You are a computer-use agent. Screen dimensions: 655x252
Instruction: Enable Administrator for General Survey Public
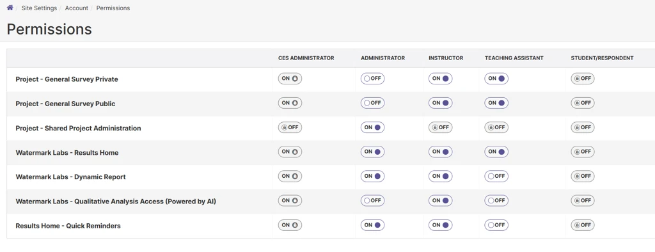click(373, 103)
